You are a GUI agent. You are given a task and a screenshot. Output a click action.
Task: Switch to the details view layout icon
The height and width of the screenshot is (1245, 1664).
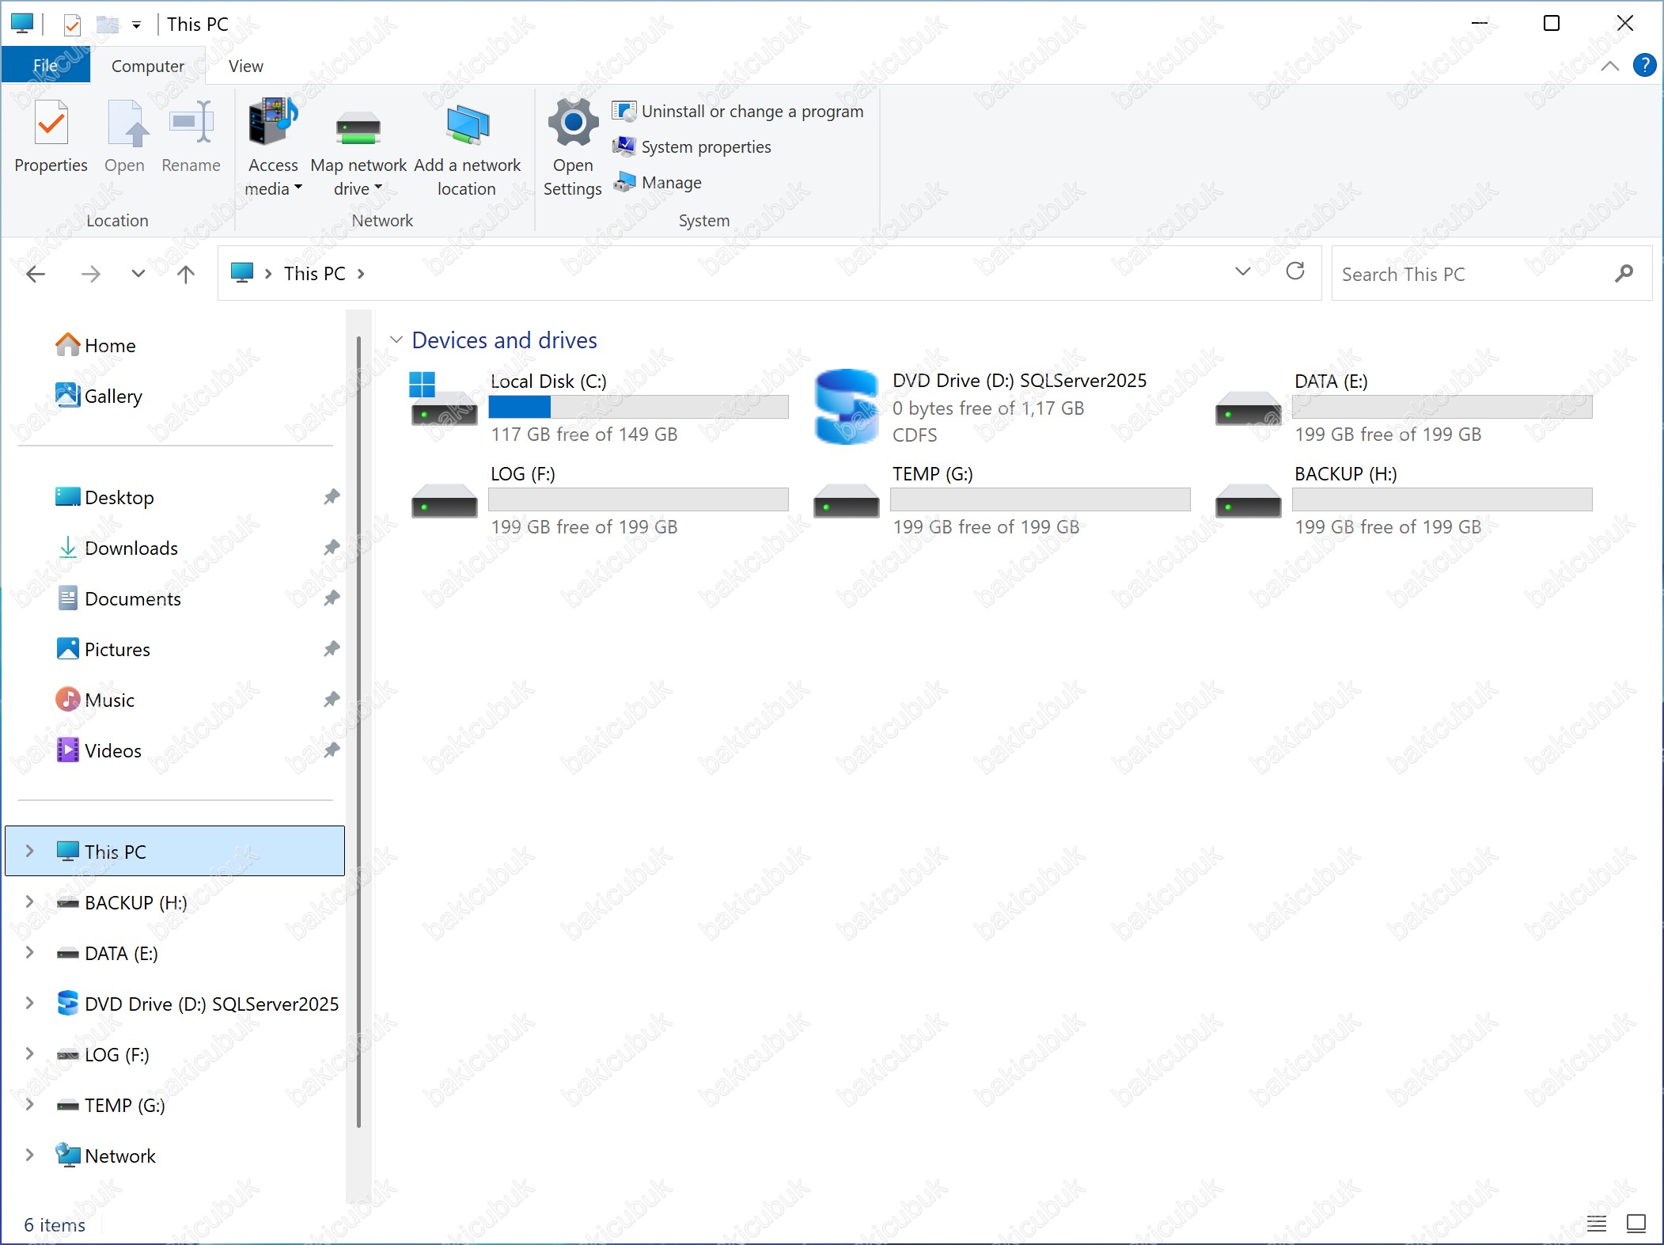pyautogui.click(x=1596, y=1224)
